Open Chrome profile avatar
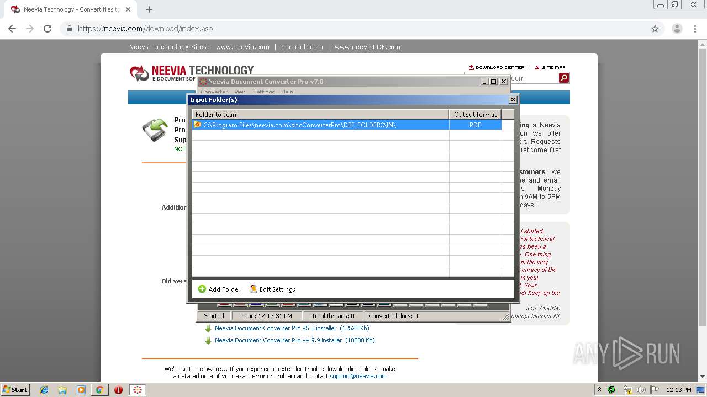Screen dimensions: 707x397 677,29
